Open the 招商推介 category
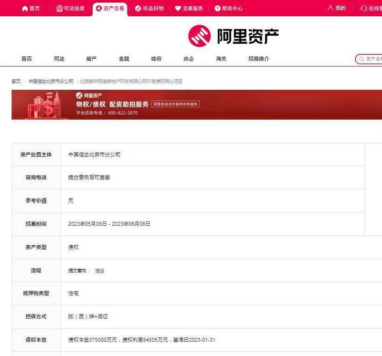The width and height of the screenshot is (382, 356). click(259, 59)
